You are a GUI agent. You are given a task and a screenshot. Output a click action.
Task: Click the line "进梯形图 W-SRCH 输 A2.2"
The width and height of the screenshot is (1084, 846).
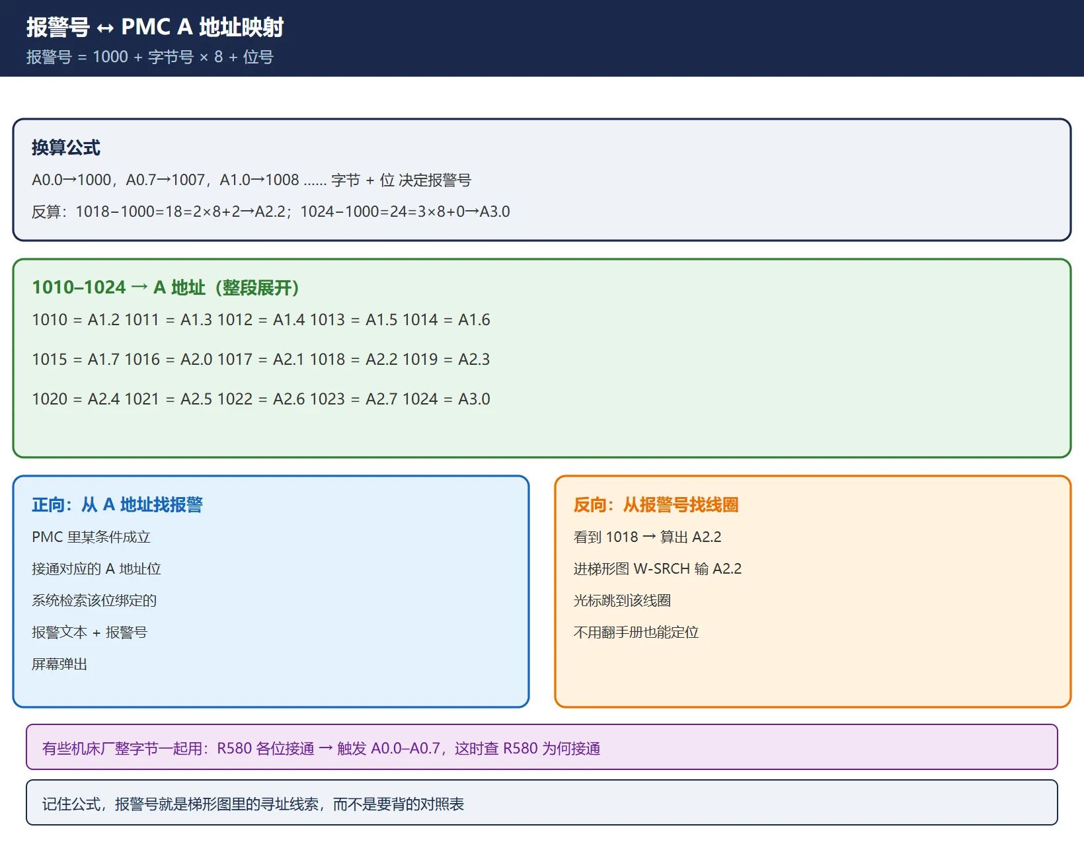pyautogui.click(x=658, y=568)
